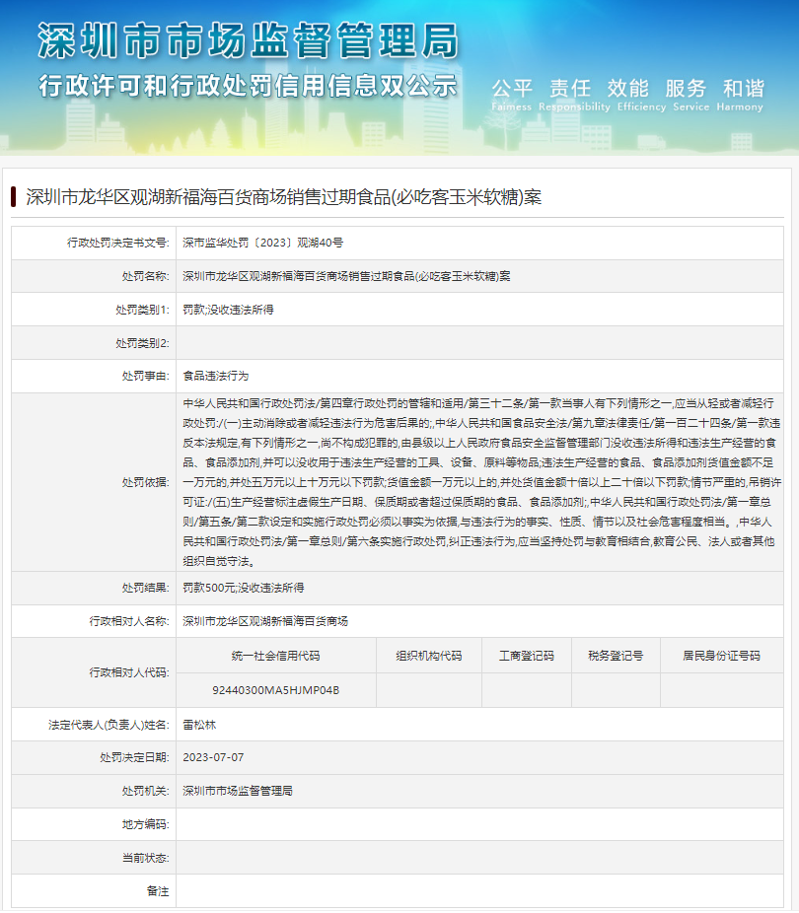Click the red bar beside the case heading
Screen dimensions: 799x913
(14, 197)
